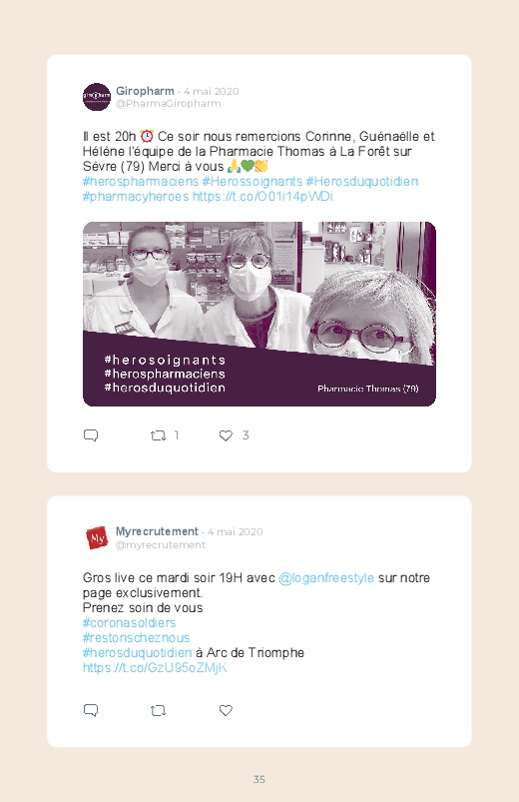The height and width of the screenshot is (802, 519).
Task: Reply to the Giropharm tweet
Action: (x=91, y=435)
